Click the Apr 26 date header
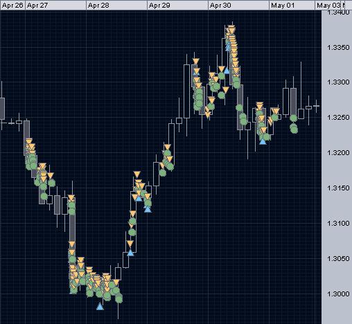Image resolution: width=352 pixels, height=324 pixels. click(x=12, y=6)
